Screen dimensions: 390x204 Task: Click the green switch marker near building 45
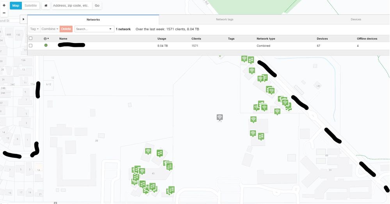159,153
